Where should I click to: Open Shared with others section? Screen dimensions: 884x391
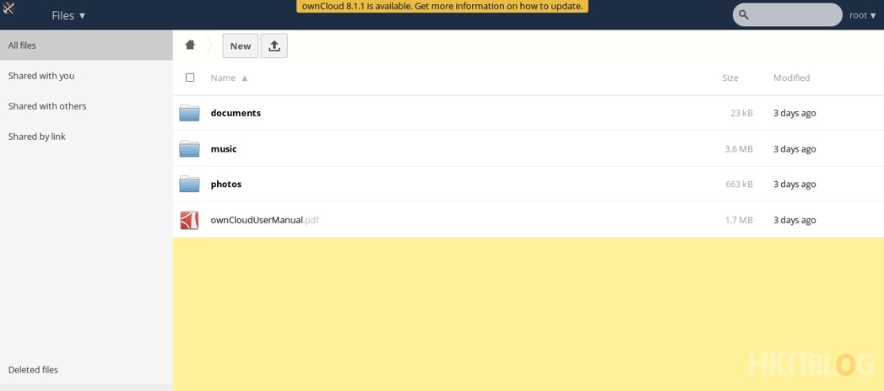click(x=47, y=106)
